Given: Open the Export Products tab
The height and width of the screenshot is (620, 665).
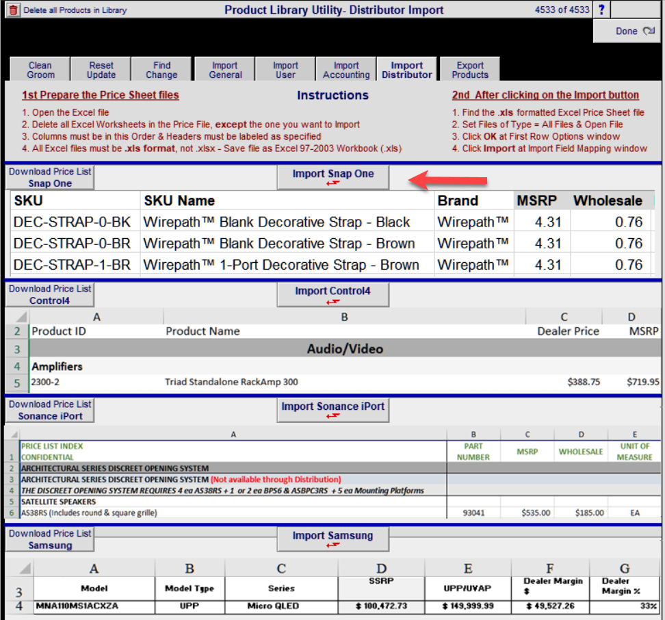Looking at the screenshot, I should coord(470,70).
